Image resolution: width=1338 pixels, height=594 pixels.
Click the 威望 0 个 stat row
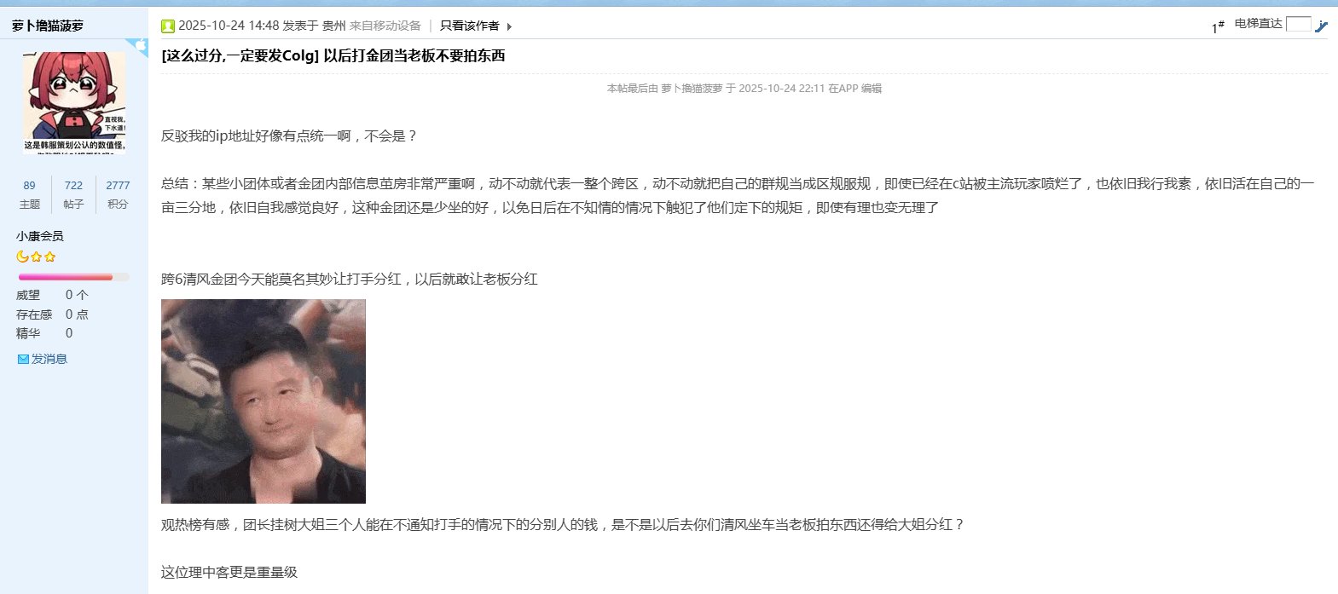pyautogui.click(x=52, y=295)
